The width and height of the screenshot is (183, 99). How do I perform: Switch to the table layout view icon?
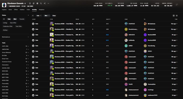(x=174, y=16)
